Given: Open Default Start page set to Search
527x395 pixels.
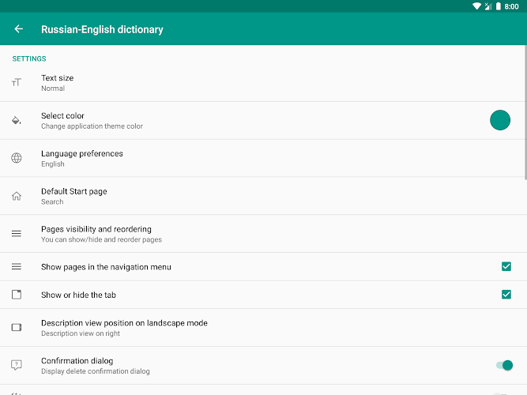Looking at the screenshot, I should [264, 196].
